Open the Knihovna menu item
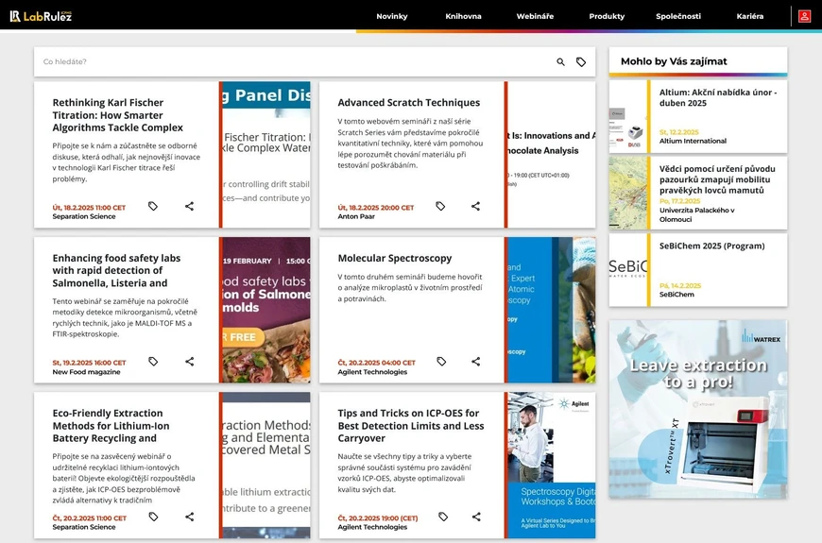This screenshot has height=543, width=822. (463, 16)
